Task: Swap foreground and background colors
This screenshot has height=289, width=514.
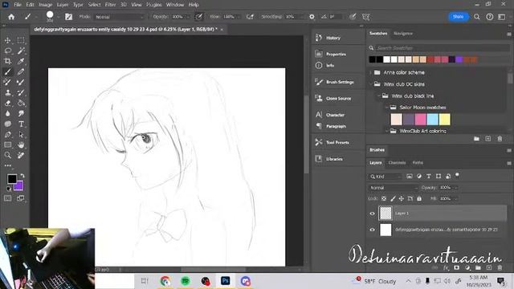Action: 22,176
